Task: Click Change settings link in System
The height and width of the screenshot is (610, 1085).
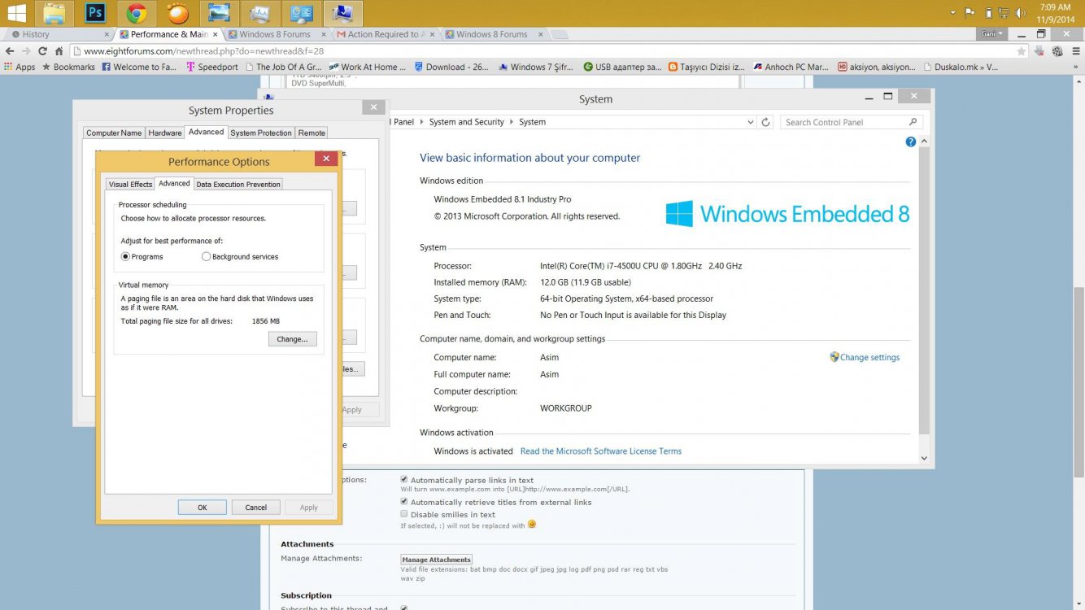Action: pos(869,357)
